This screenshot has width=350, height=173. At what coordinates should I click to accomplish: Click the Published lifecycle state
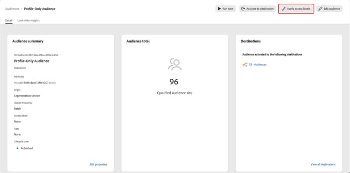pos(27,148)
